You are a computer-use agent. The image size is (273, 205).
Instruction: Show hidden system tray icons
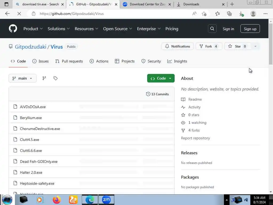click(227, 200)
